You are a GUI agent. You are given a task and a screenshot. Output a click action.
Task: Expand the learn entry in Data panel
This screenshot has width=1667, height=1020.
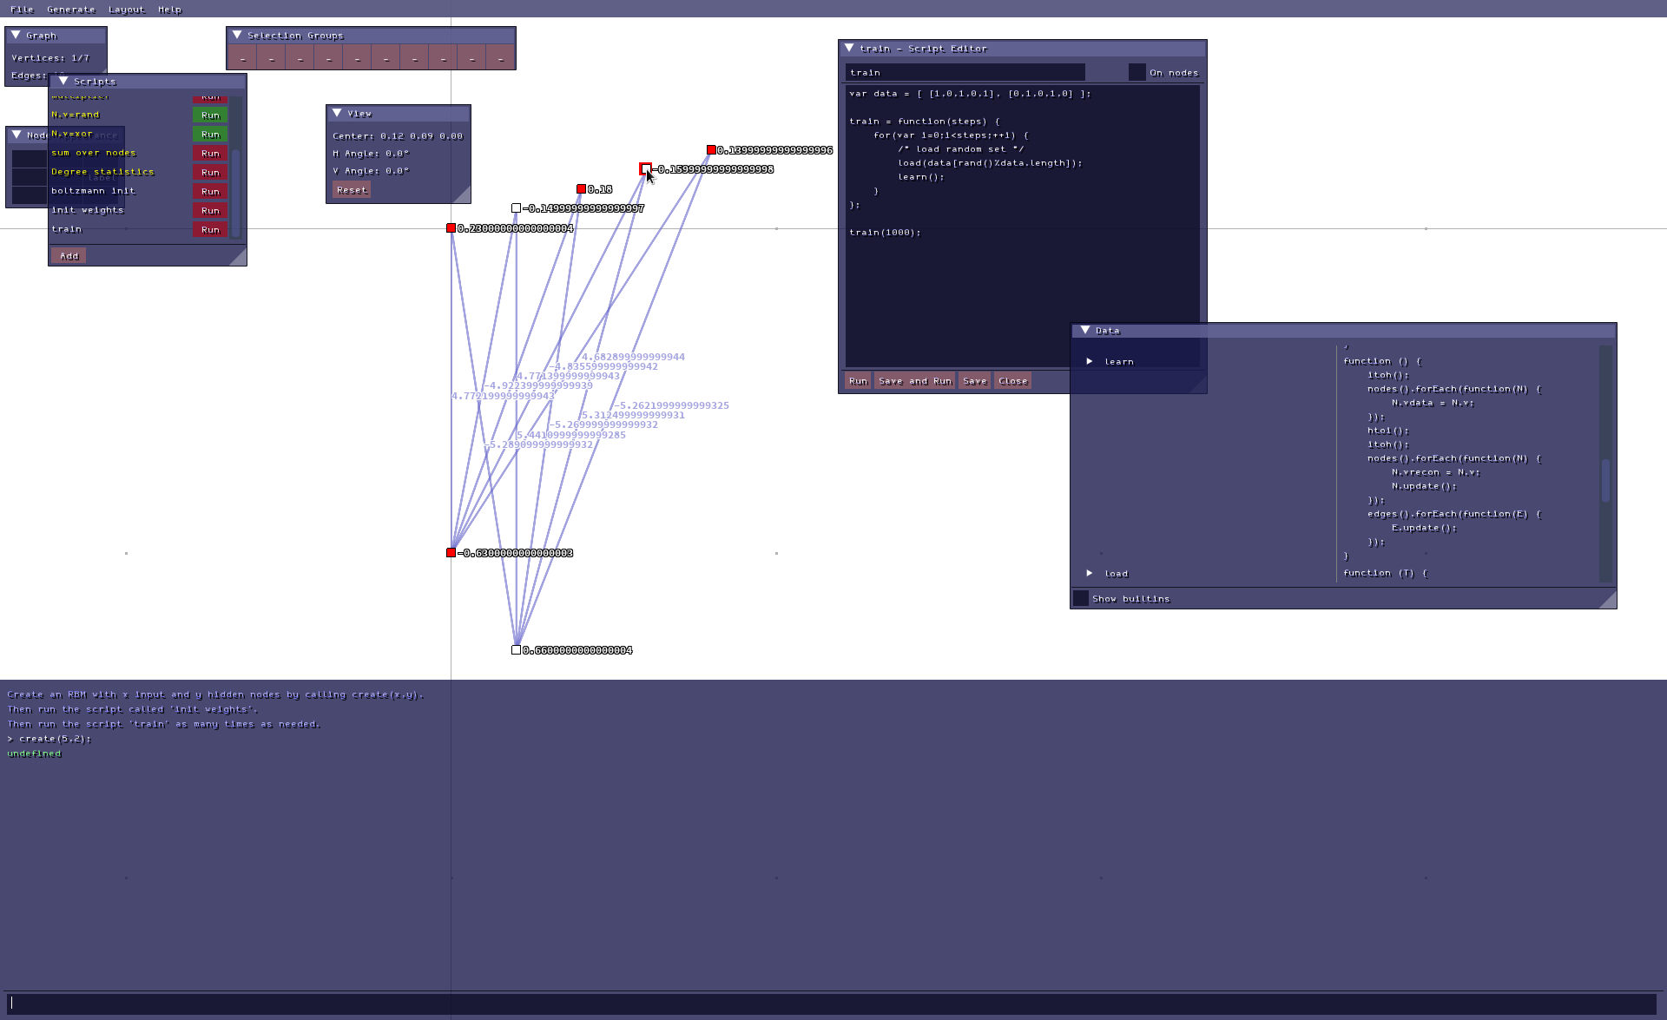1090,362
